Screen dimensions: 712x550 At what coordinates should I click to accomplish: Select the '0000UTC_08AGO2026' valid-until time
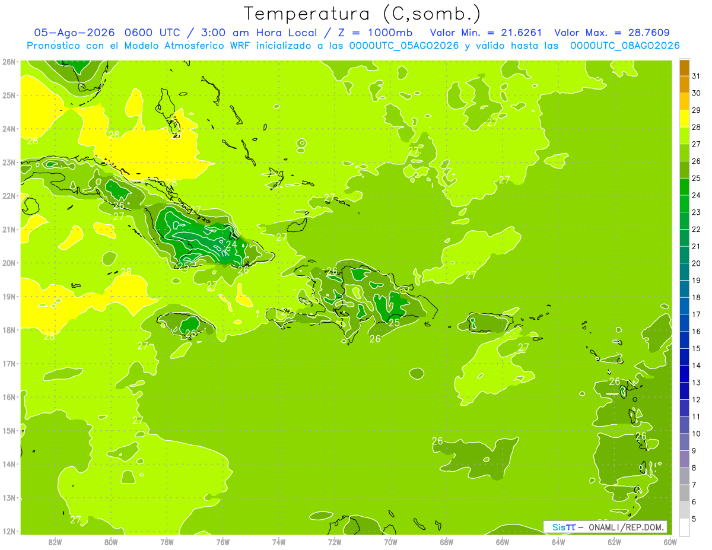(x=624, y=46)
